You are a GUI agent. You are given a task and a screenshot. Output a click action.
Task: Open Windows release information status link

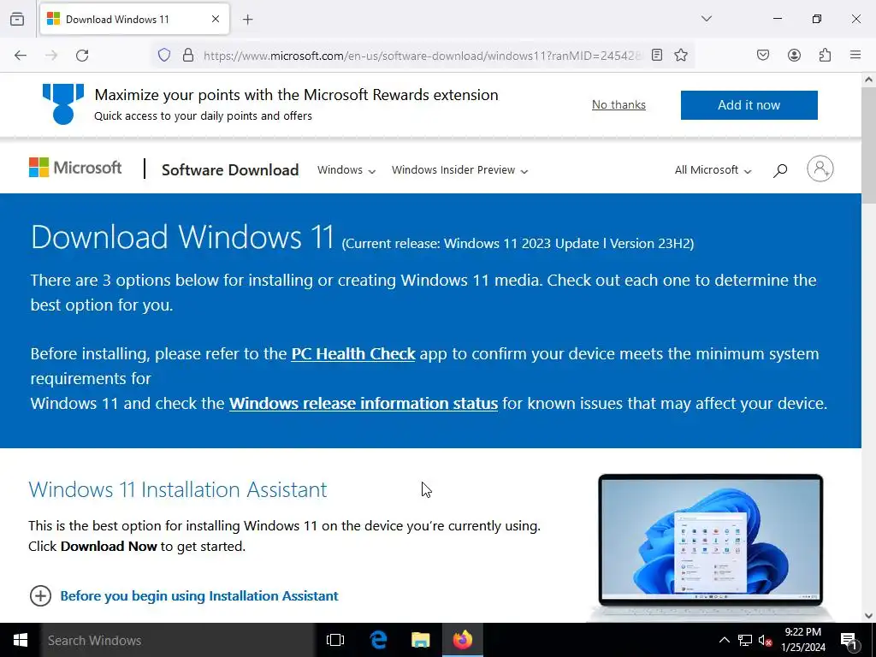click(363, 404)
